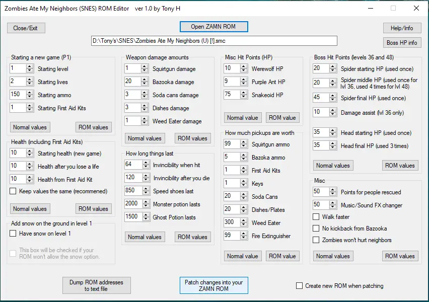This screenshot has height=302, width=429.
Task: Adjust the Monster potion lasts spinner
Action: 146,204
